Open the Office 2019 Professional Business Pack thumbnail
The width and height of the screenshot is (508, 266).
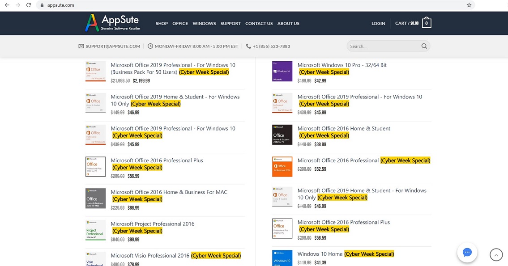click(95, 71)
